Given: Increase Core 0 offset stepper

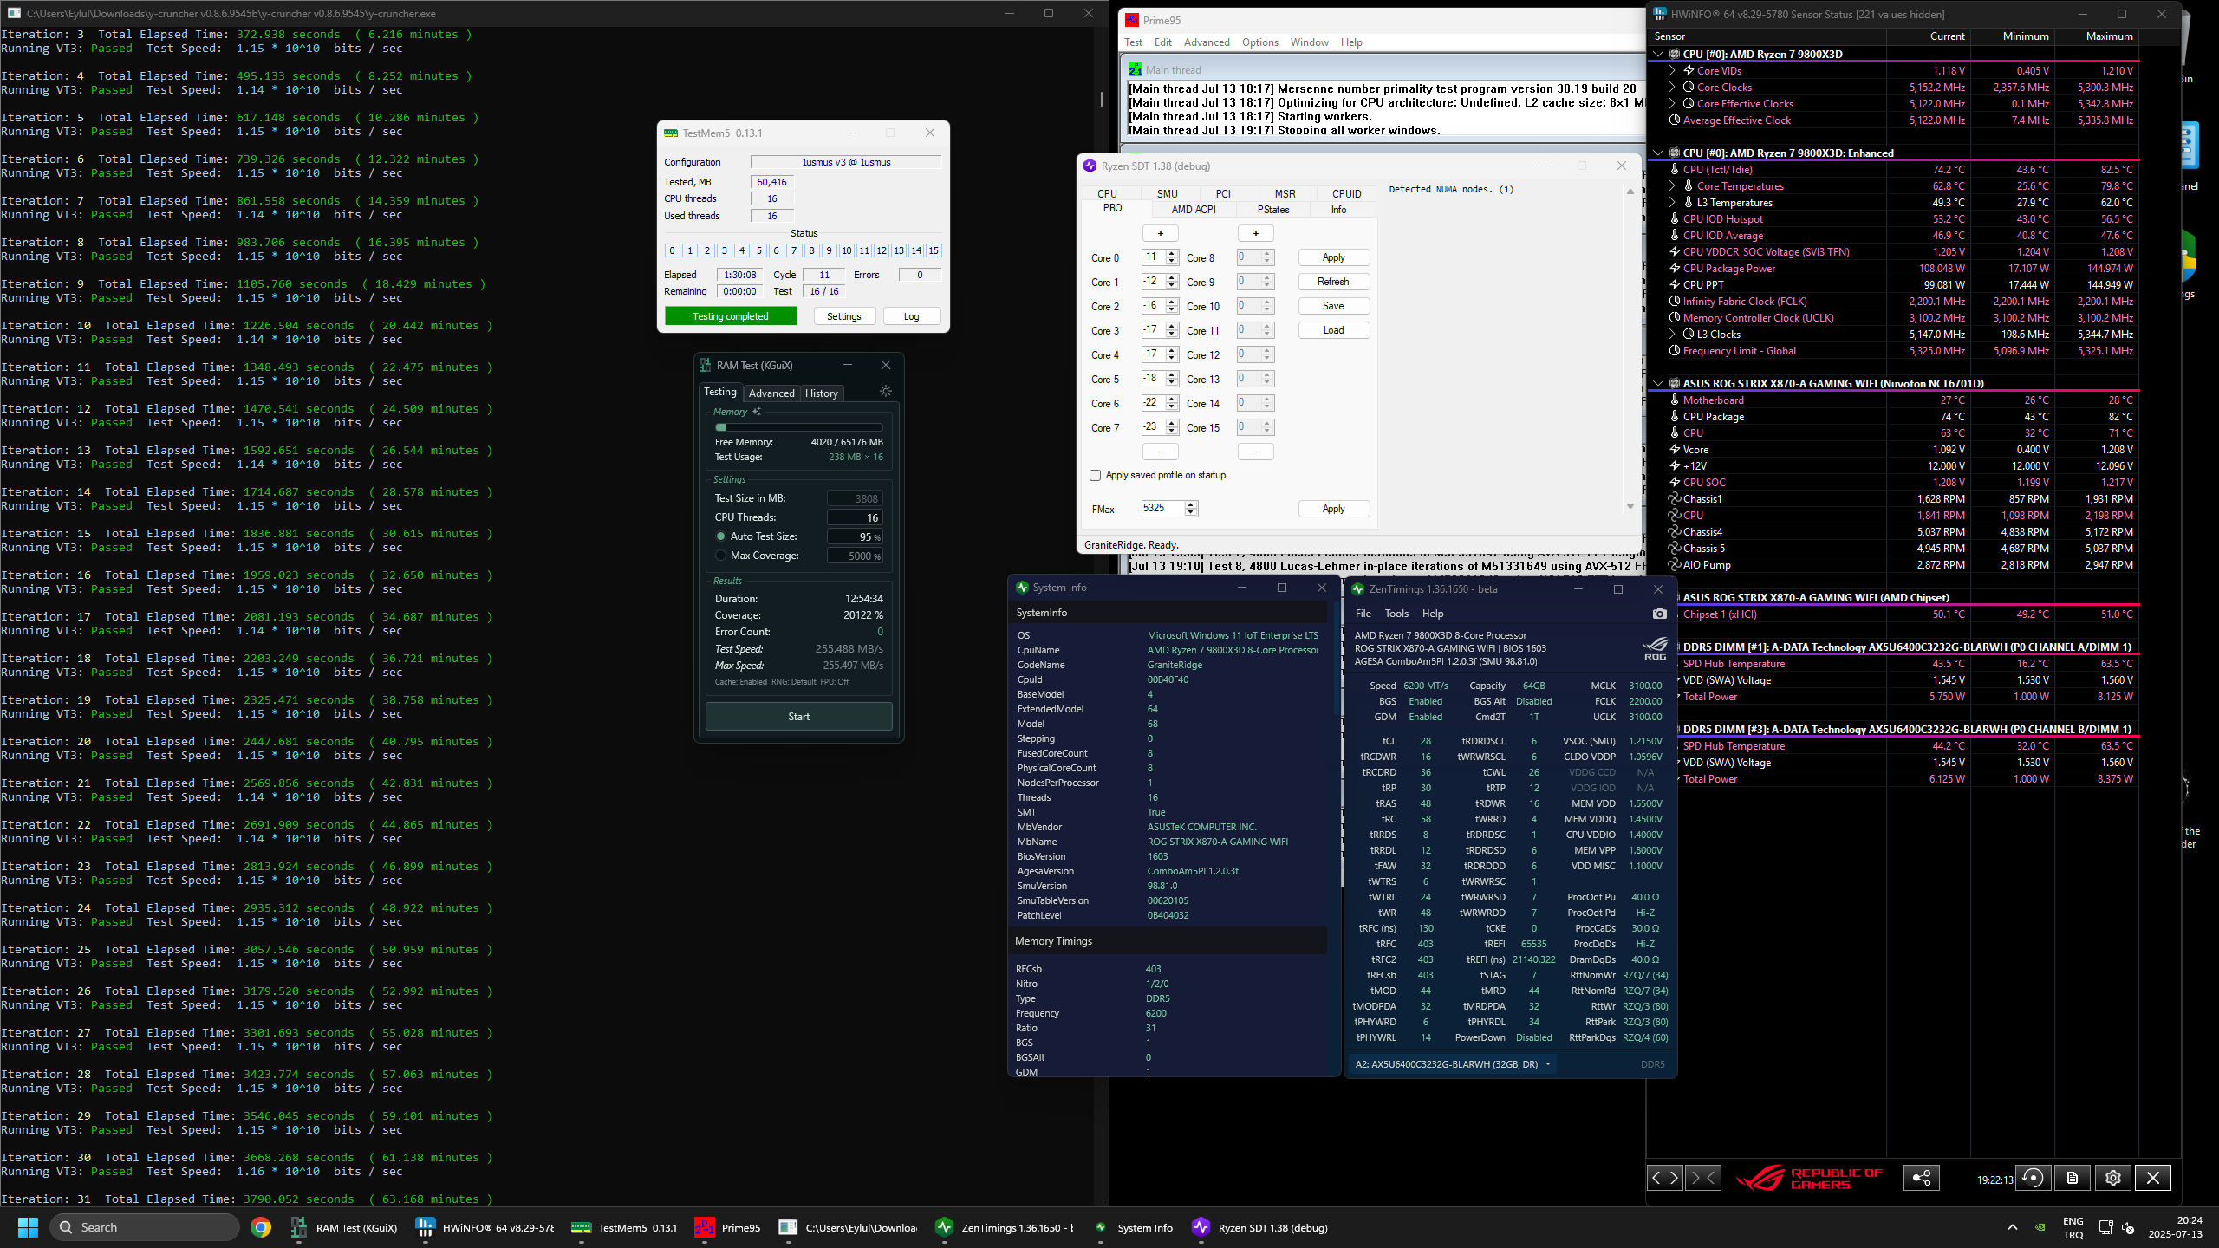Looking at the screenshot, I should (x=1172, y=254).
